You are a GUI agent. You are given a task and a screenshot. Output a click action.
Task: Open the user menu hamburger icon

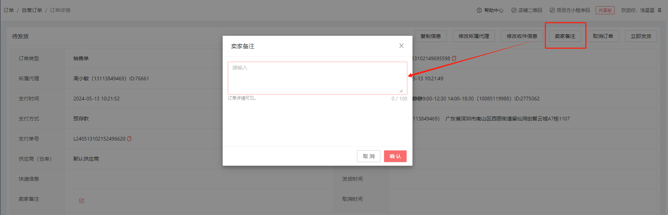660,10
